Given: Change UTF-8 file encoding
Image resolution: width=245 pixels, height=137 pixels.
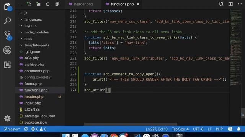Looking at the screenshot, I should 198,129.
